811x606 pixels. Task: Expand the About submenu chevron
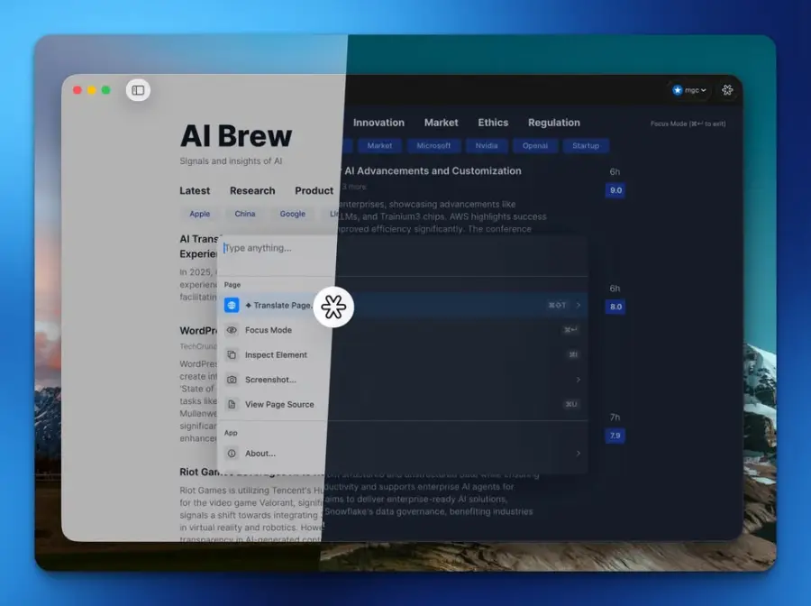click(579, 454)
